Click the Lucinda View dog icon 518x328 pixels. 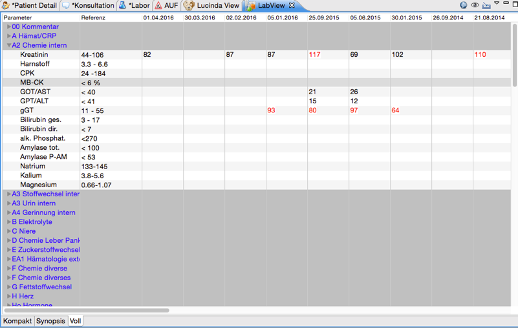click(x=189, y=5)
